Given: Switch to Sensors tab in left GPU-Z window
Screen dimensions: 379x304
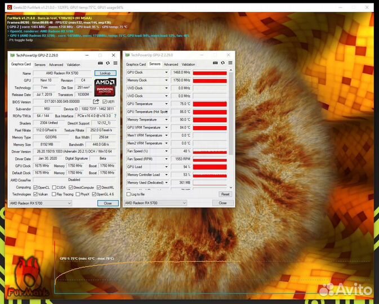Looking at the screenshot, I should (40, 65).
